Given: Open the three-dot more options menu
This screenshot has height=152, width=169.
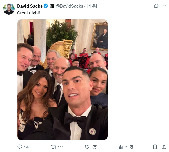Looking at the screenshot, I should [x=165, y=6].
